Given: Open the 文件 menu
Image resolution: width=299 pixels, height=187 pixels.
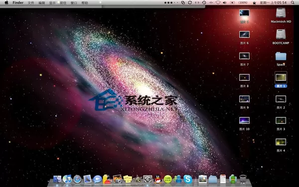Looking at the screenshot, I should pyautogui.click(x=31, y=2).
